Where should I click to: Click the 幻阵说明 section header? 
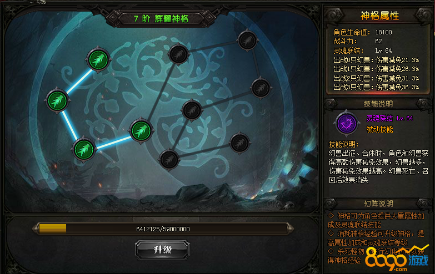(x=378, y=204)
